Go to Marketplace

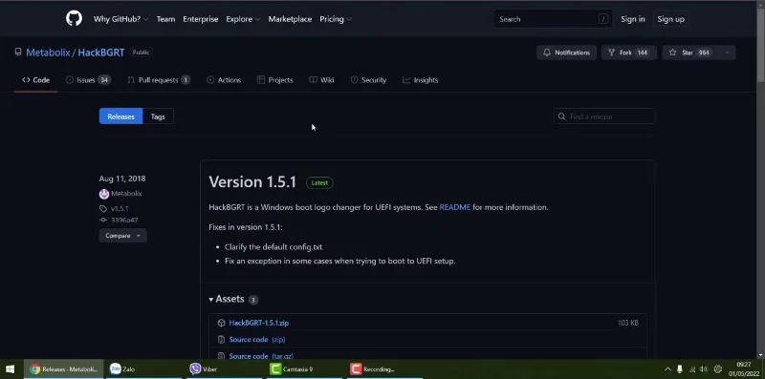point(290,19)
